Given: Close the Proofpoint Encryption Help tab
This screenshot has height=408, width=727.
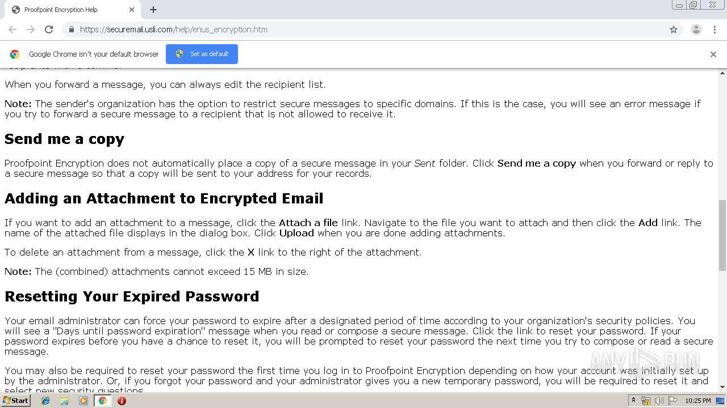Looking at the screenshot, I should click(132, 10).
